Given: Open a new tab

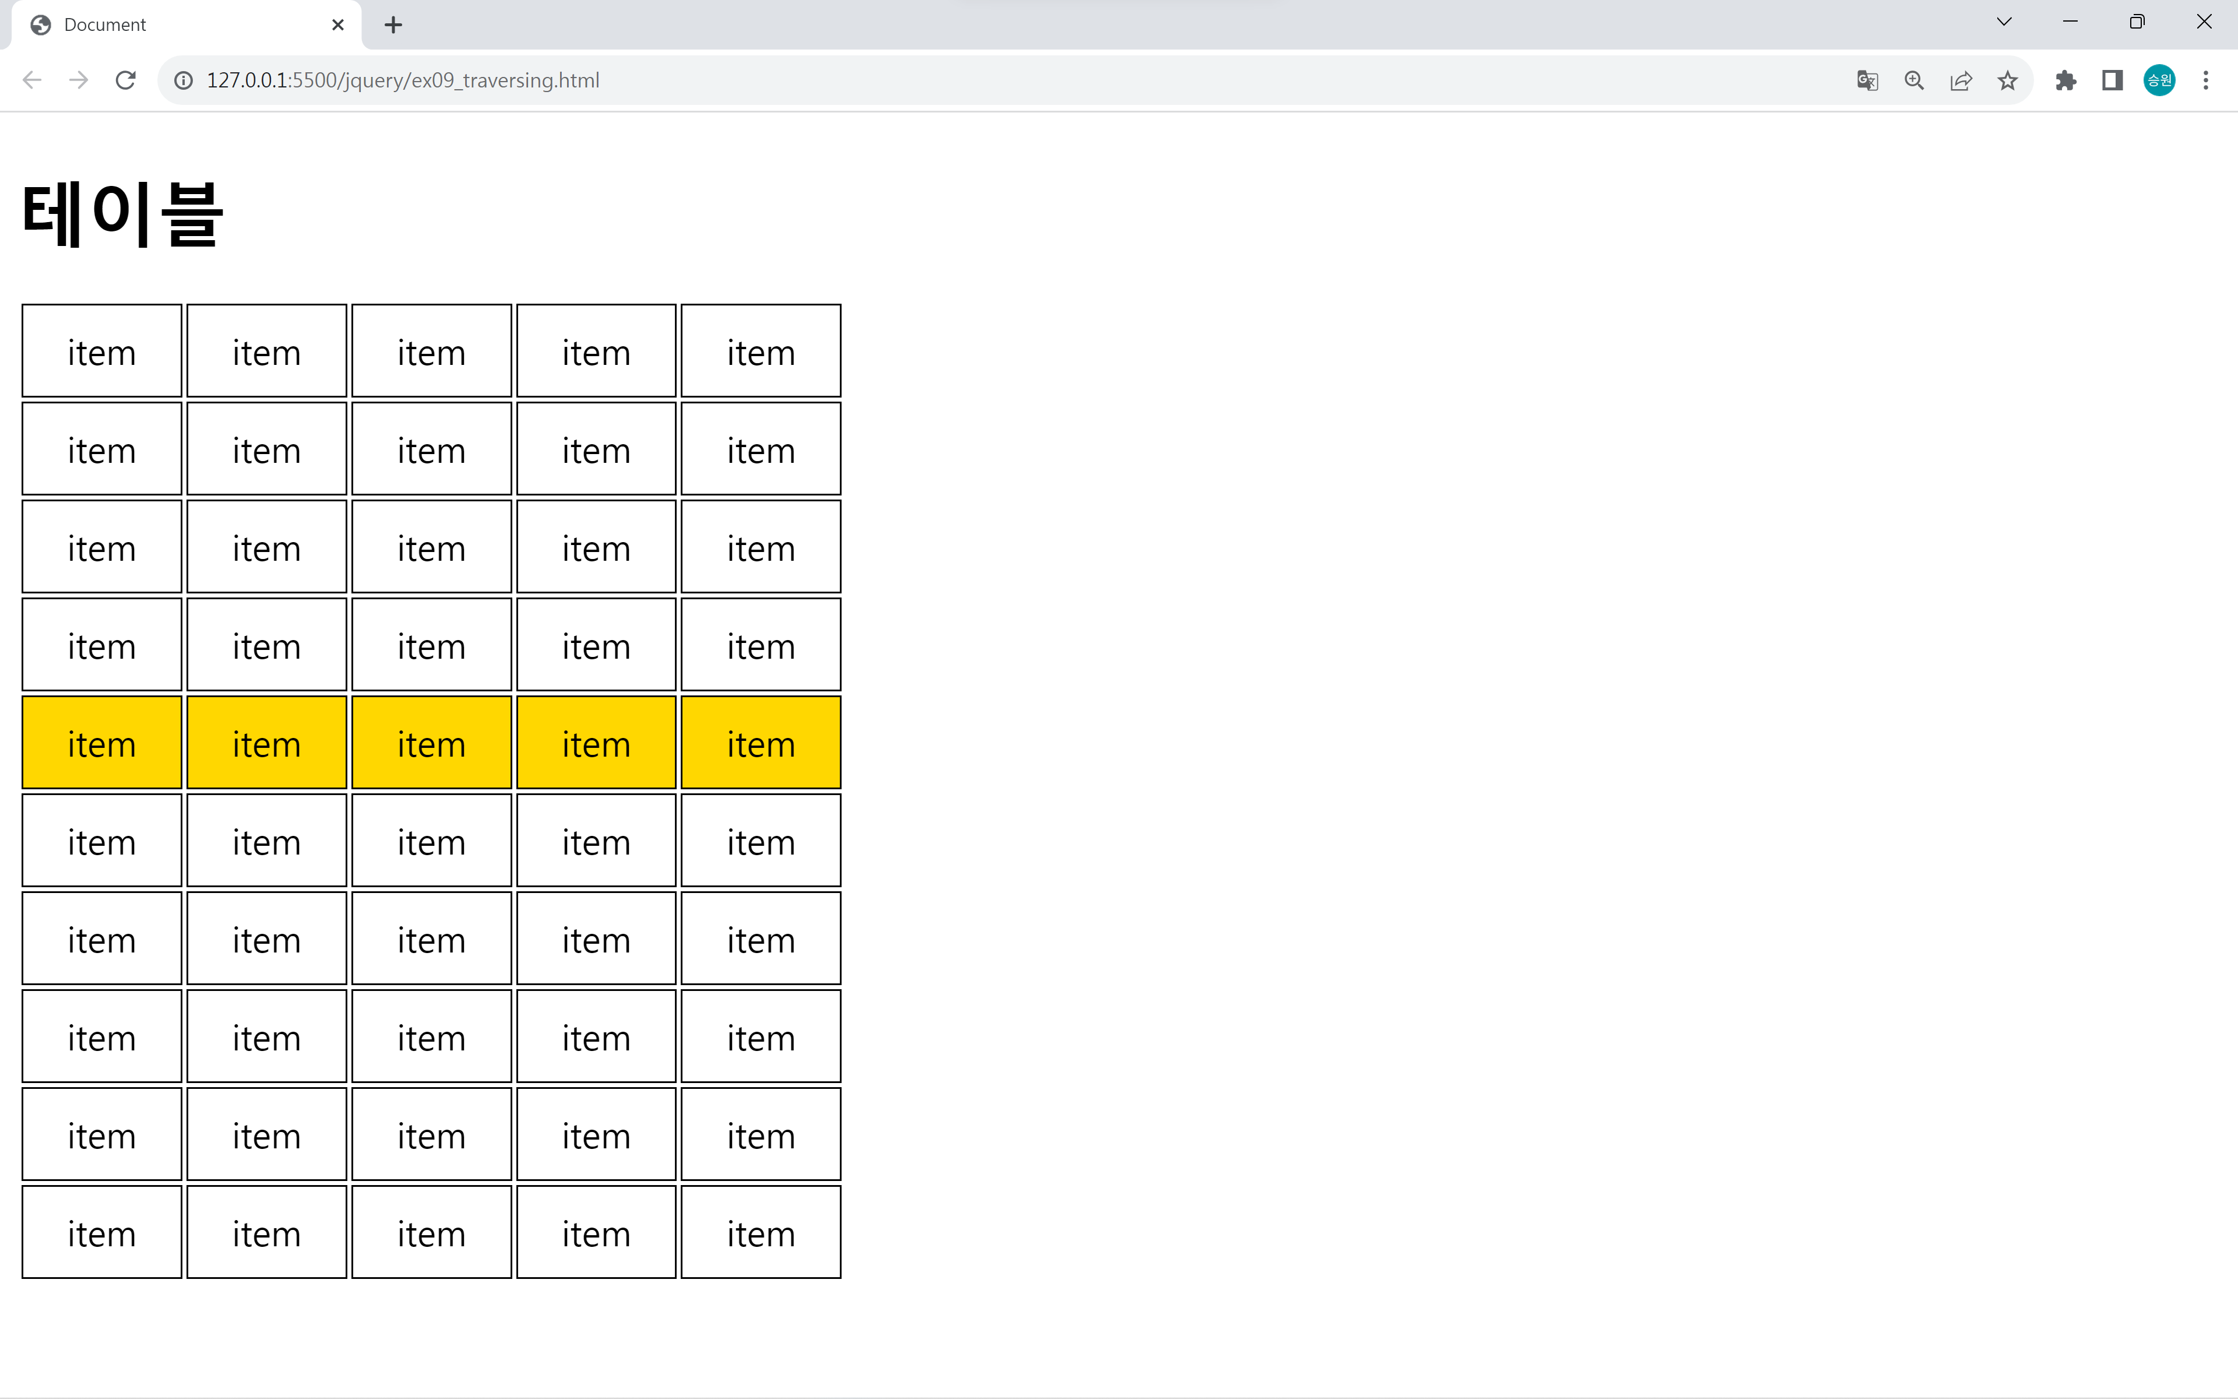Looking at the screenshot, I should (x=393, y=25).
